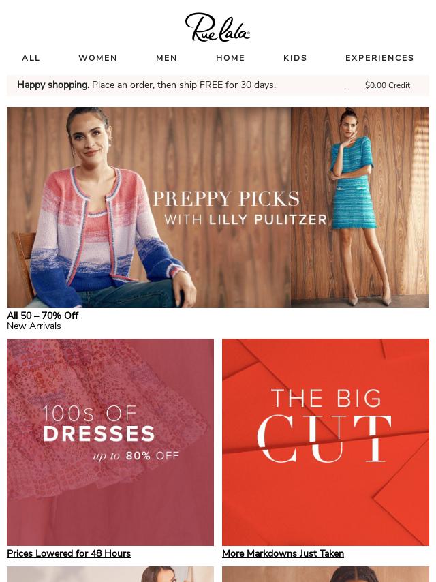Open the 100s of Dresses promo tile
Viewport: 436px width, 582px height.
point(110,442)
